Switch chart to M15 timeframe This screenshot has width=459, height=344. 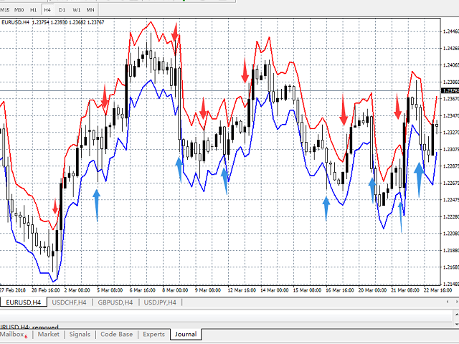point(5,10)
